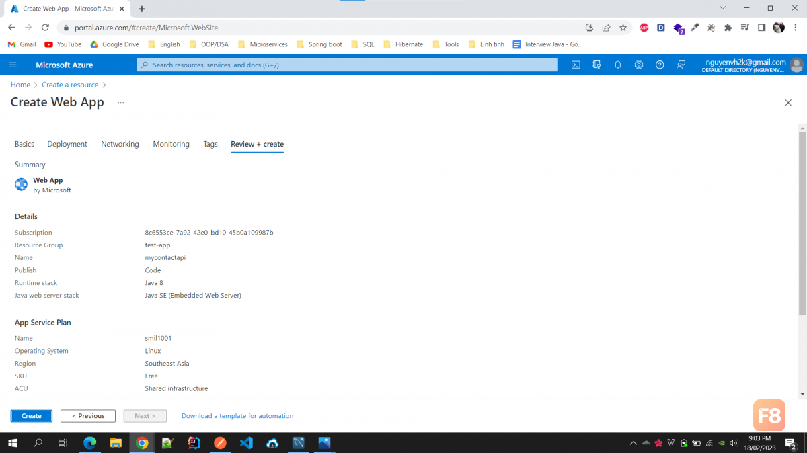The height and width of the screenshot is (453, 807).
Task: Open Postman from taskbar
Action: pos(220,443)
